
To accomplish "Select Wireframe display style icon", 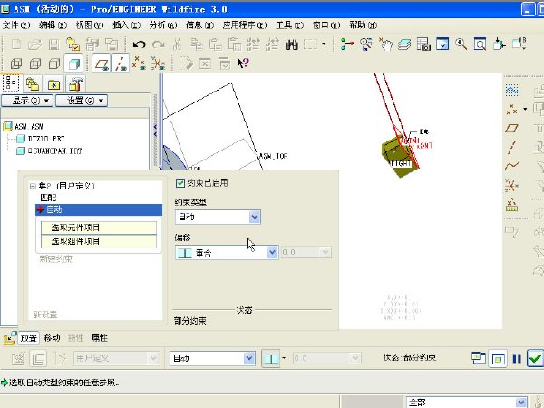I will click(x=16, y=63).
